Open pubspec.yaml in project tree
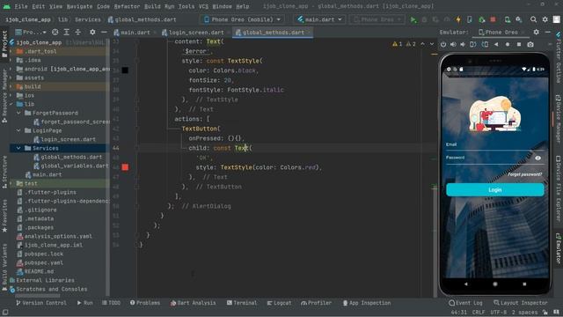The height and width of the screenshot is (317, 563). tap(43, 262)
